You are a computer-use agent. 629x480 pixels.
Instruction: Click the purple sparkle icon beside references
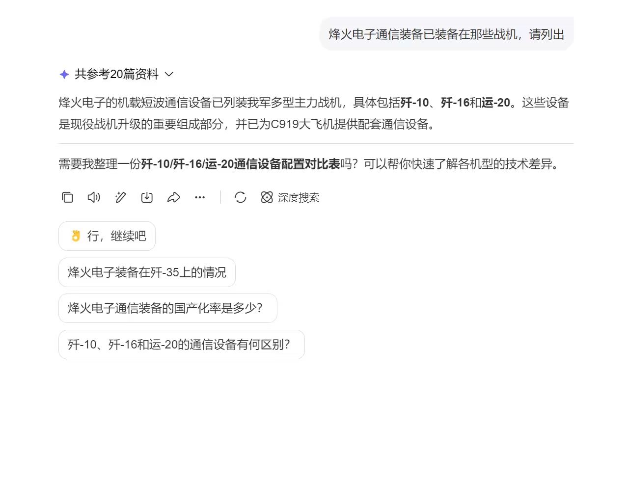click(x=64, y=74)
